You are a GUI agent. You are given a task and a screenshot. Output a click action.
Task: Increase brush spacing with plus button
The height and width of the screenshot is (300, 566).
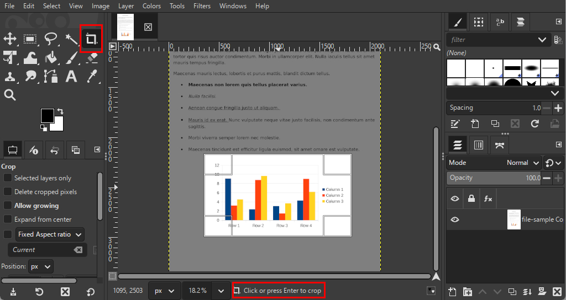(x=558, y=108)
